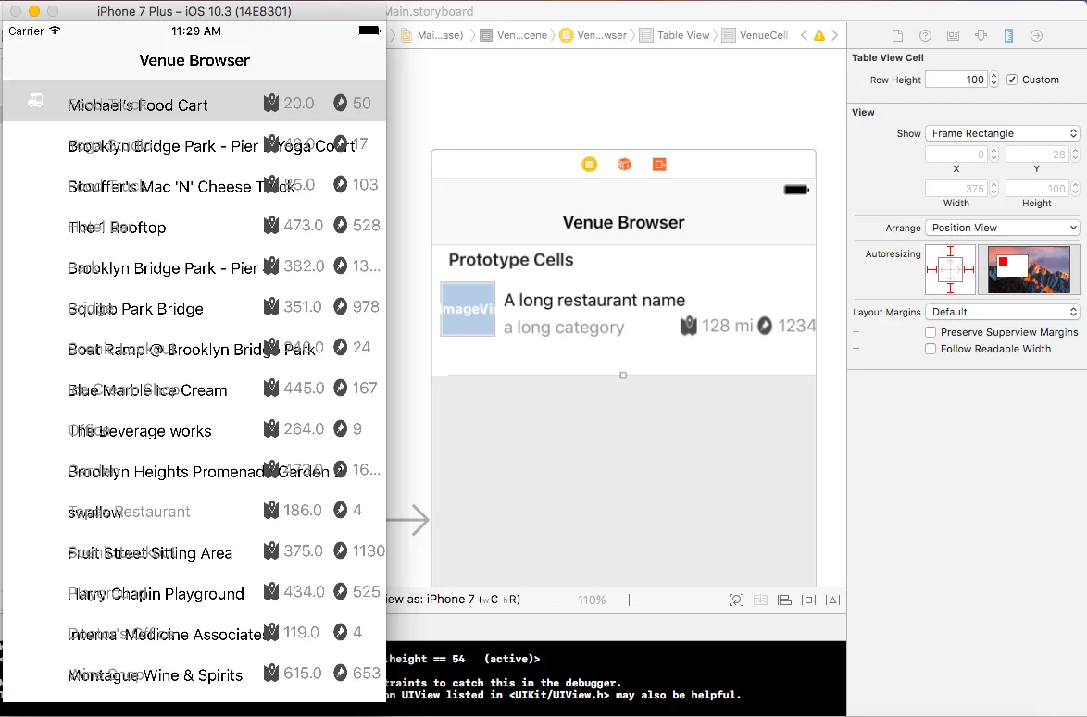Click the Width value field
1087x717 pixels.
(957, 189)
